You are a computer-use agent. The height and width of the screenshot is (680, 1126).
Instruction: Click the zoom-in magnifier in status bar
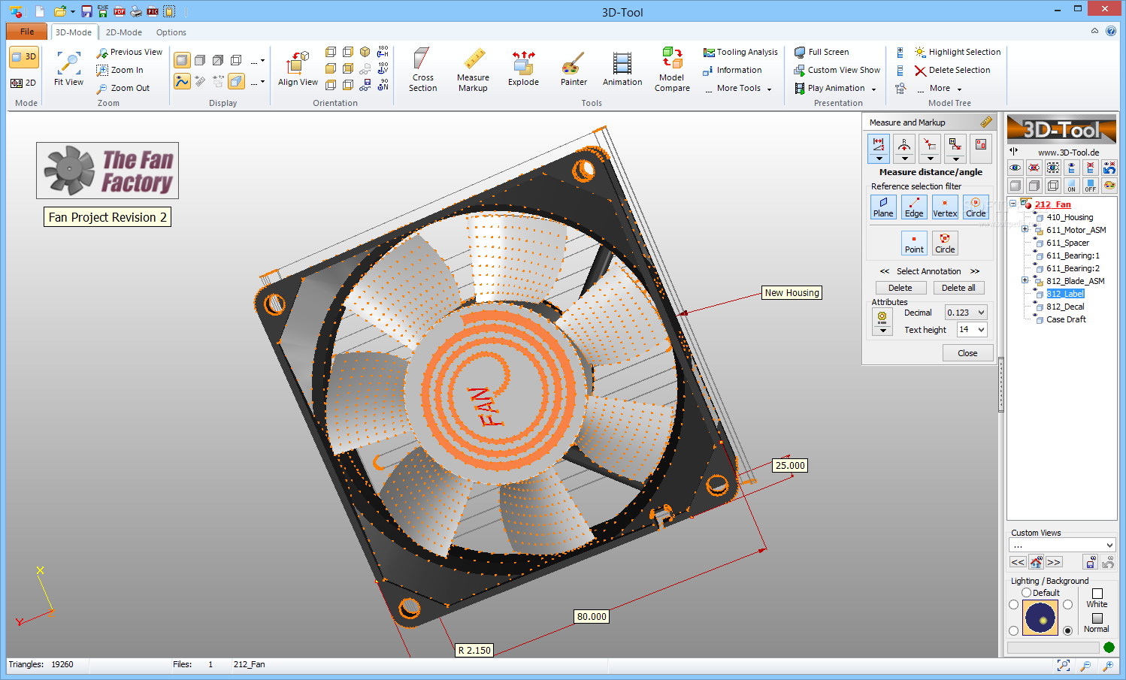coord(1108,666)
